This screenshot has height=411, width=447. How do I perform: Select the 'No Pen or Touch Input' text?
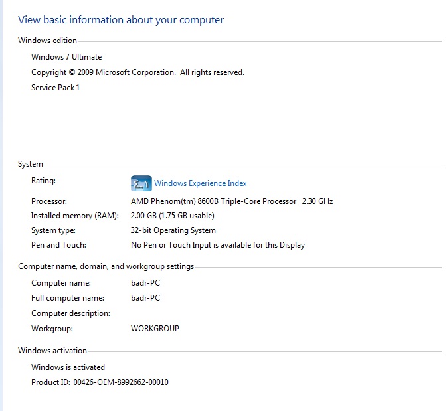click(218, 245)
